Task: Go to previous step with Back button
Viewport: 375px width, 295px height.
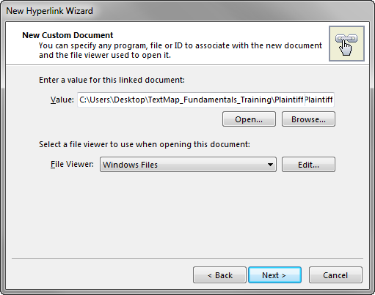Action: 219,275
